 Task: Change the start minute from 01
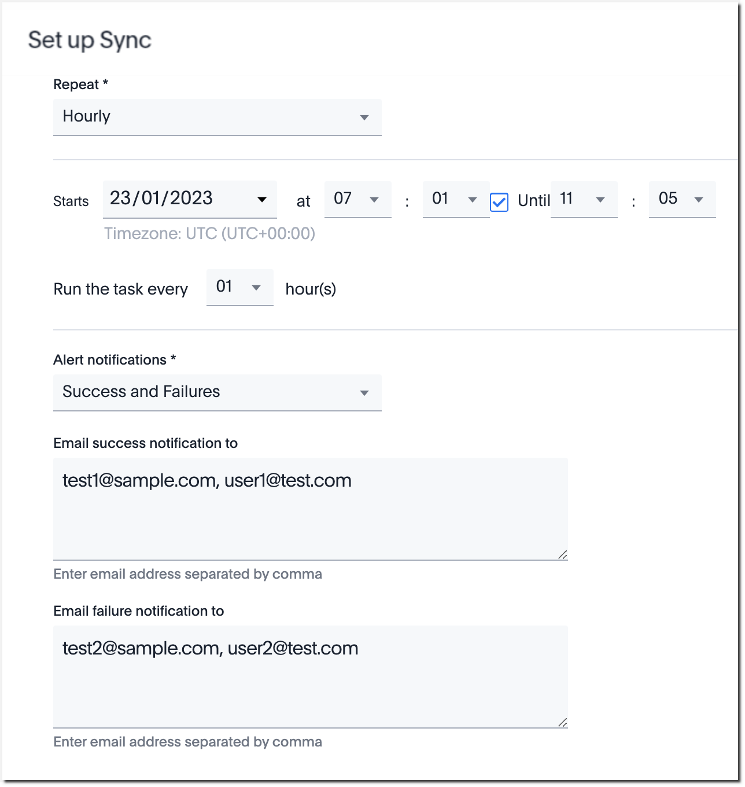pos(455,199)
